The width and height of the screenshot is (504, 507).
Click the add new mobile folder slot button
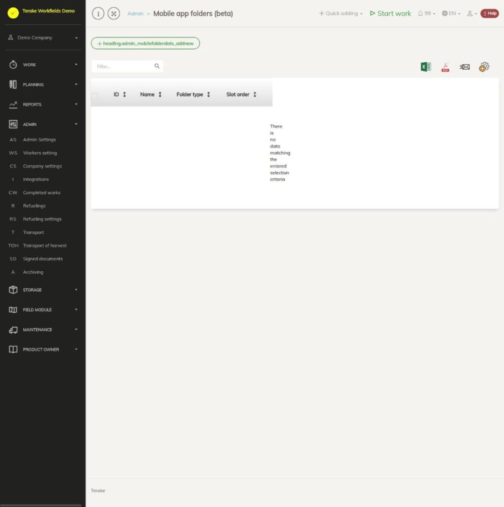[145, 44]
